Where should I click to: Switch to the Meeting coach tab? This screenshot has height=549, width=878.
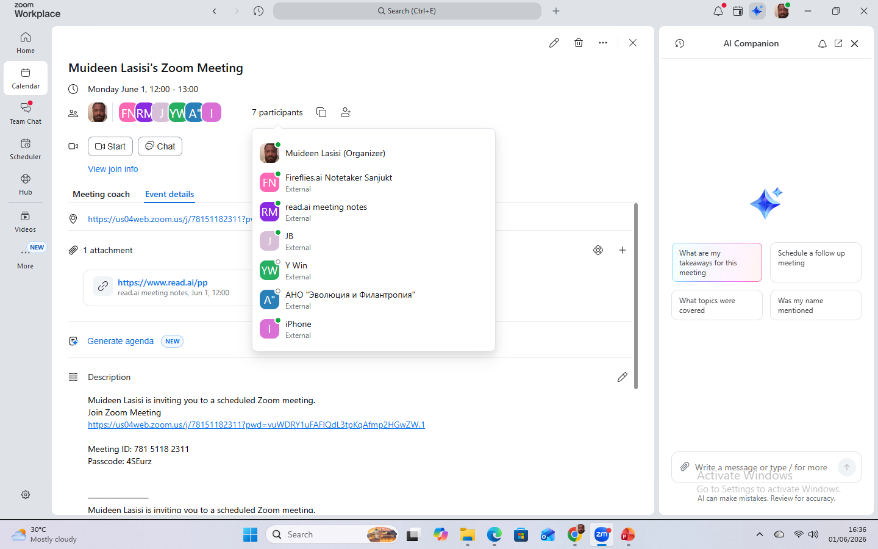coord(101,194)
